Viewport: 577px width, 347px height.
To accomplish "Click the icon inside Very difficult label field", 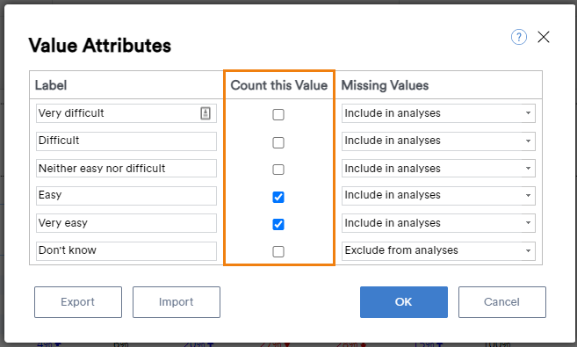I will click(206, 113).
